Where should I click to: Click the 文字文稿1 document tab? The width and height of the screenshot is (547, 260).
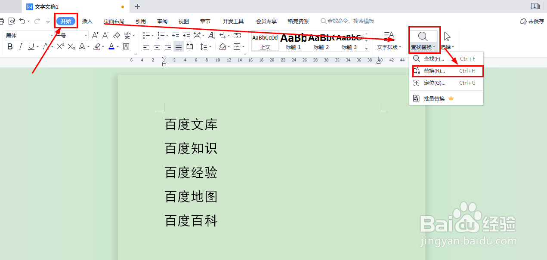click(75, 7)
